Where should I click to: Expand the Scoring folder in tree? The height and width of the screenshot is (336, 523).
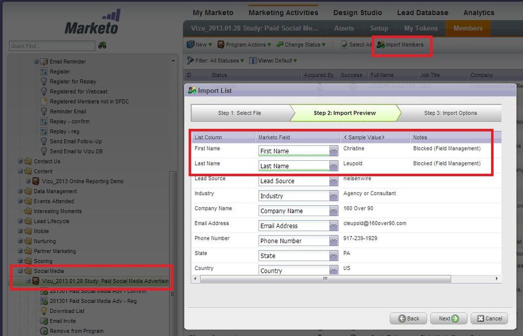(x=20, y=261)
